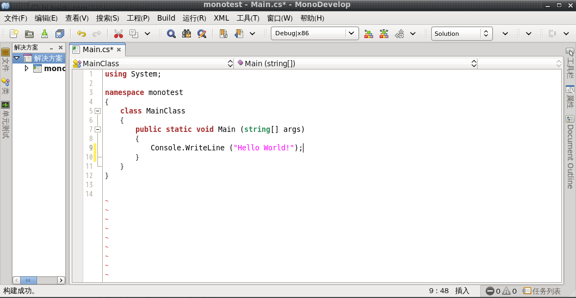This screenshot has width=576, height=298.
Task: Click the first Build bricks icon
Action: coord(369,34)
